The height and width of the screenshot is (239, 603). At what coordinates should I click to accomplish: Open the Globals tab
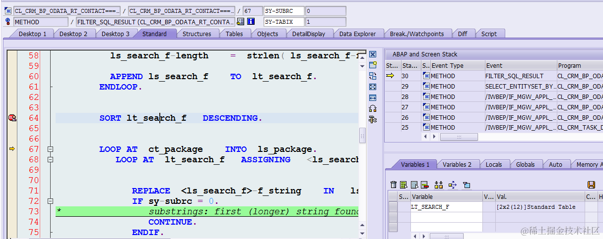point(526,164)
